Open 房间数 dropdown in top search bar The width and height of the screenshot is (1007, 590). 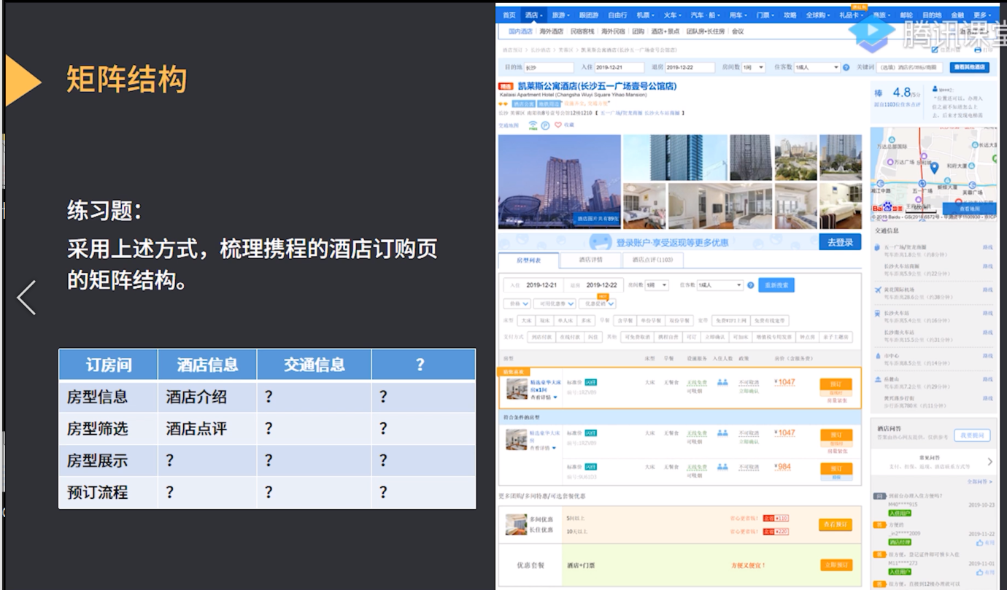click(x=754, y=67)
